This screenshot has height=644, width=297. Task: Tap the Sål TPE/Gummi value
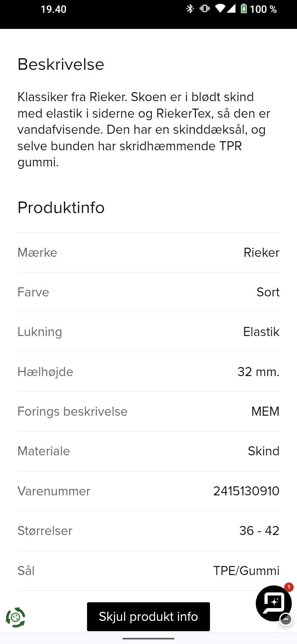click(246, 571)
